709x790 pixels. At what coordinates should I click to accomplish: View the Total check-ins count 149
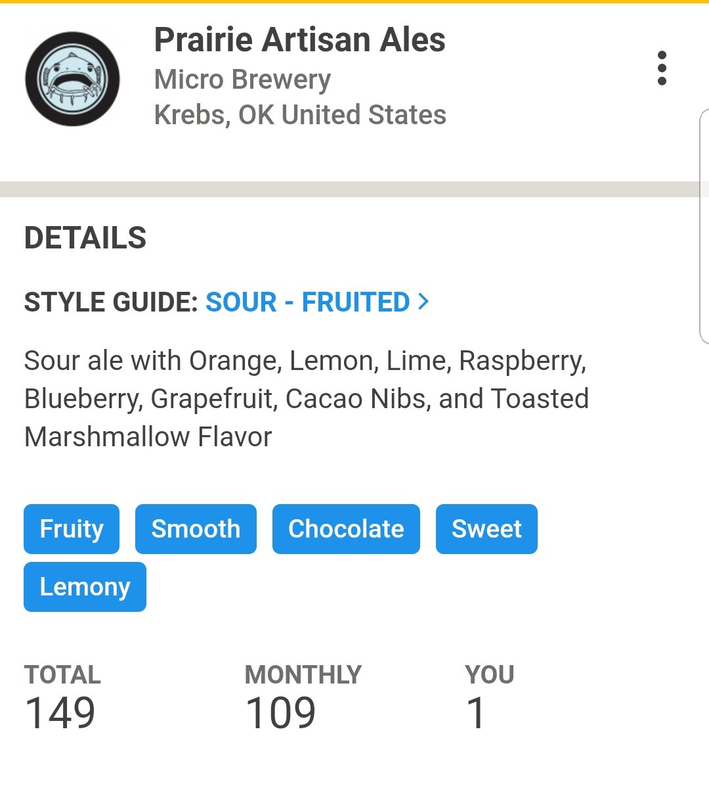coord(60,713)
